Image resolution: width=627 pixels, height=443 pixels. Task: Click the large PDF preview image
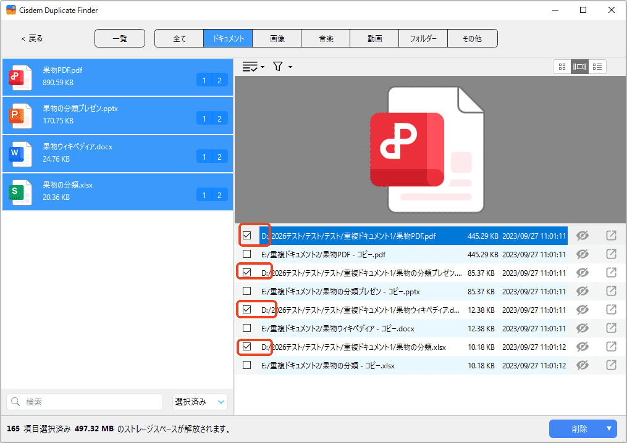click(x=430, y=149)
